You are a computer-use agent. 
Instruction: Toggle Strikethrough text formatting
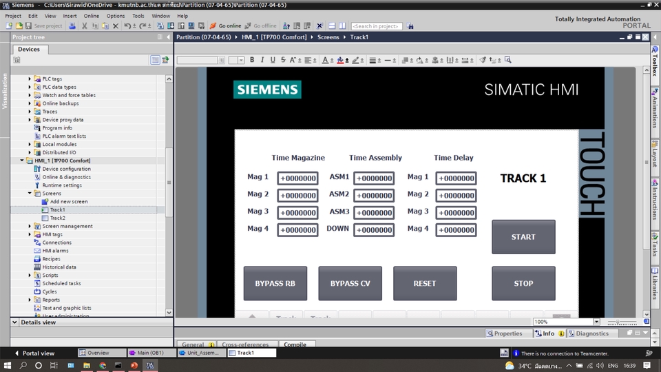[x=283, y=60]
